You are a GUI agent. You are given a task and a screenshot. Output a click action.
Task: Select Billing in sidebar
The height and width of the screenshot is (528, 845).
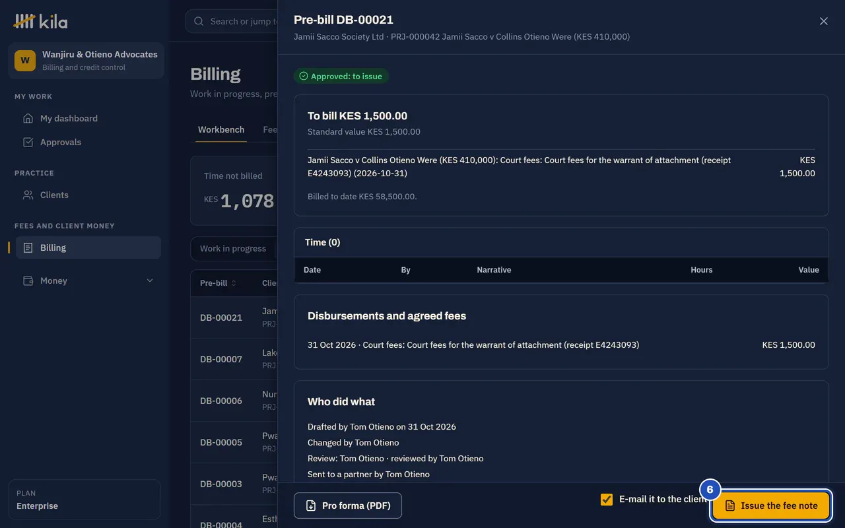(88, 247)
